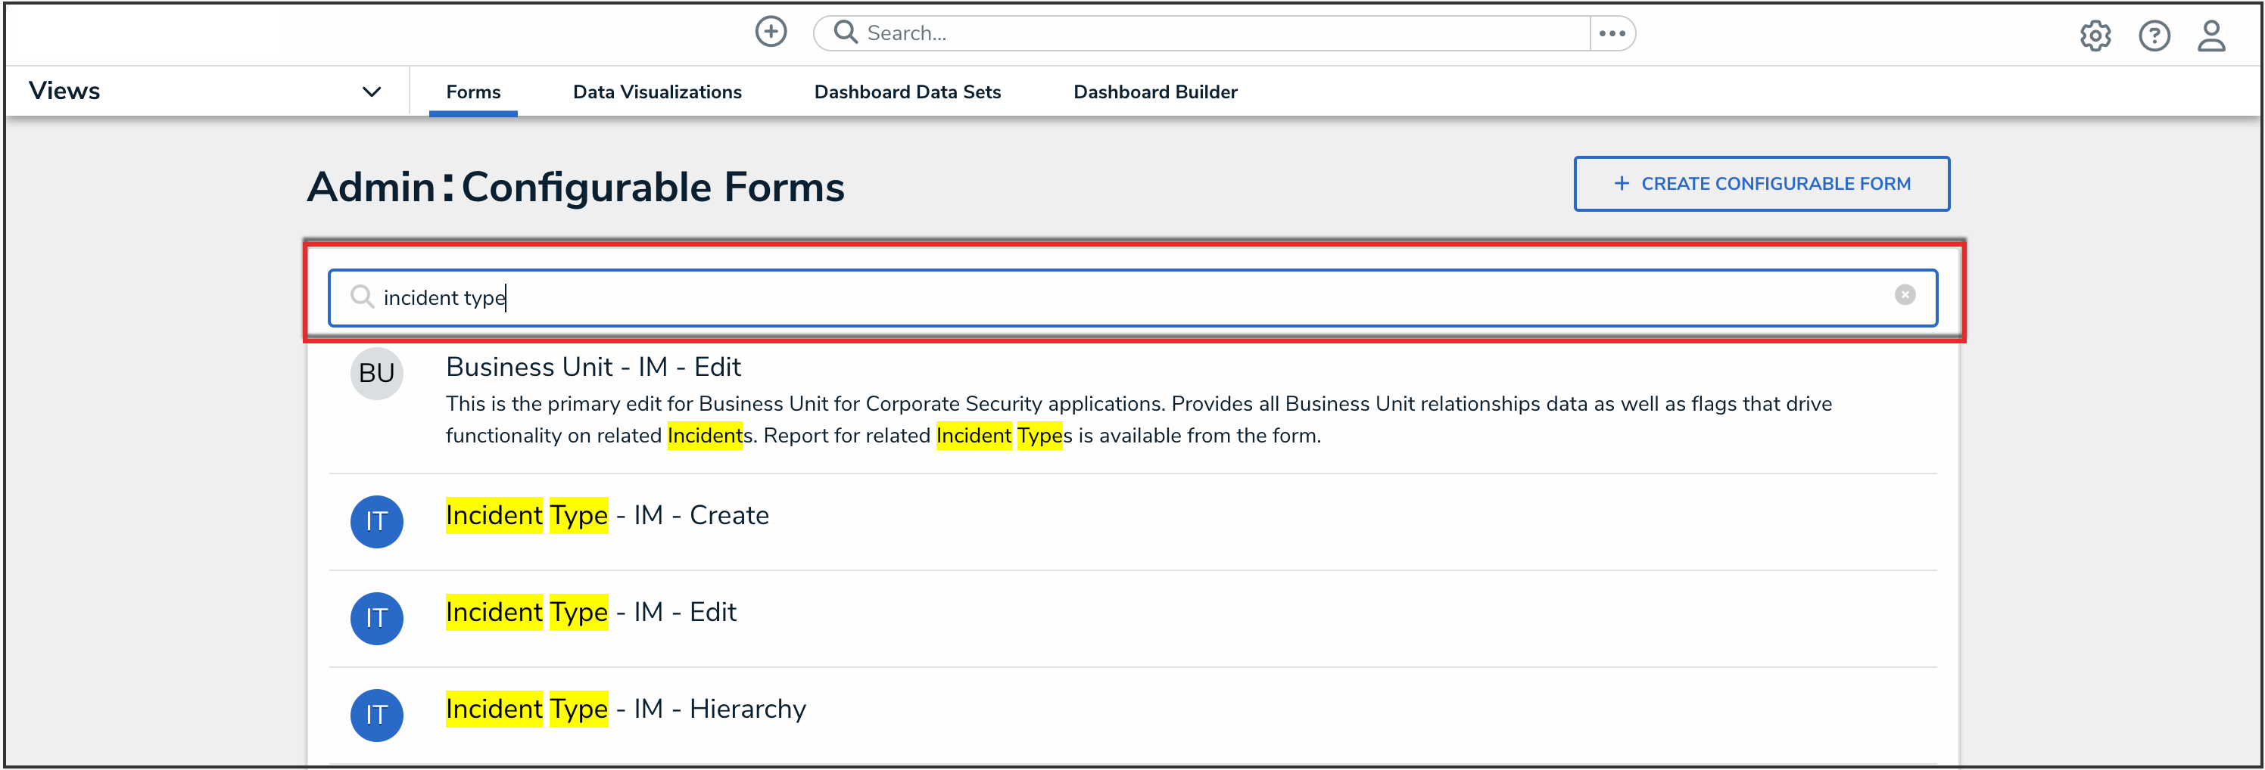The height and width of the screenshot is (770, 2265).
Task: Click the magnifier icon in top search
Action: point(845,33)
